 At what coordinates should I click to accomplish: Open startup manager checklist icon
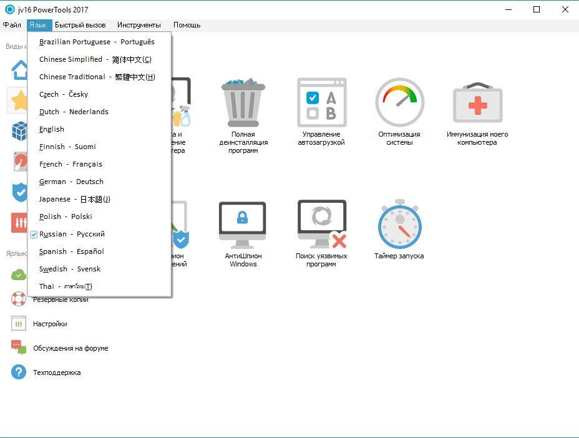[x=321, y=102]
